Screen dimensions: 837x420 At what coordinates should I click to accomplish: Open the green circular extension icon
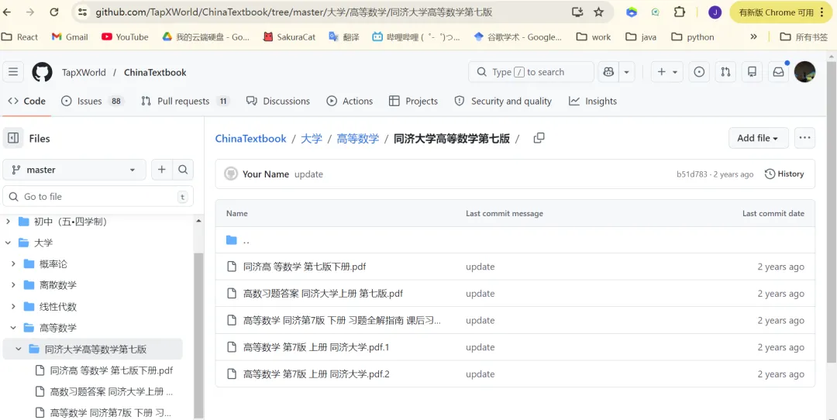pos(655,12)
